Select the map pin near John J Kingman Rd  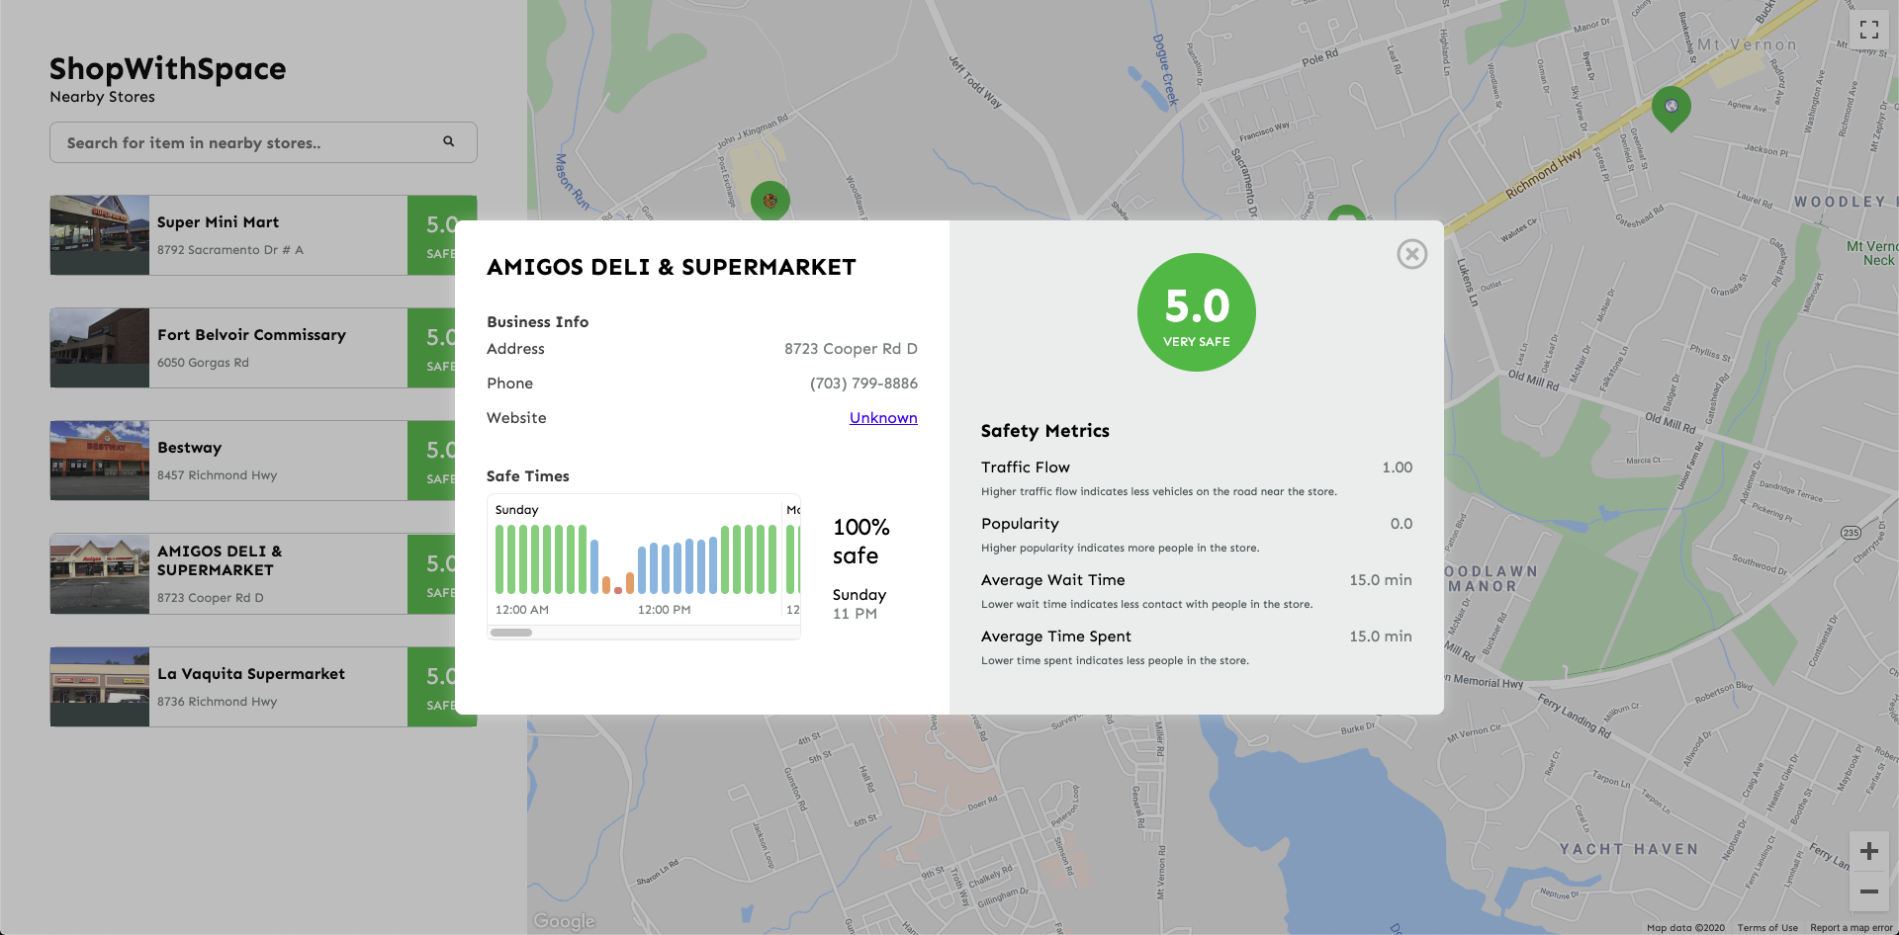click(x=769, y=201)
